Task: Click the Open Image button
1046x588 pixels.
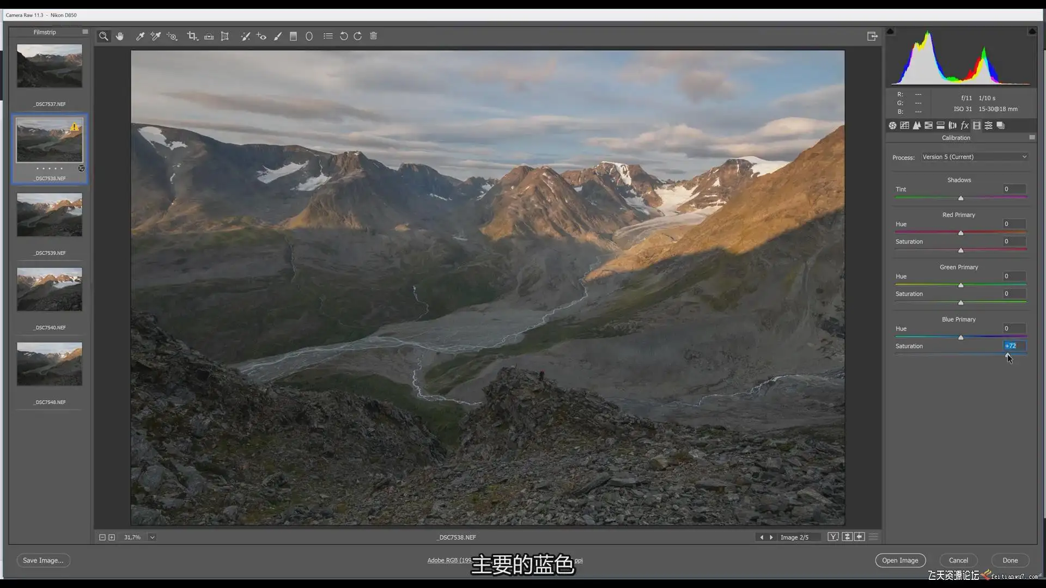Action: (x=900, y=560)
